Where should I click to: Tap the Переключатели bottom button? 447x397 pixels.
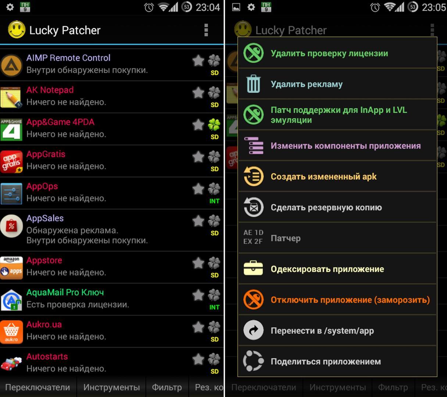coord(37,387)
